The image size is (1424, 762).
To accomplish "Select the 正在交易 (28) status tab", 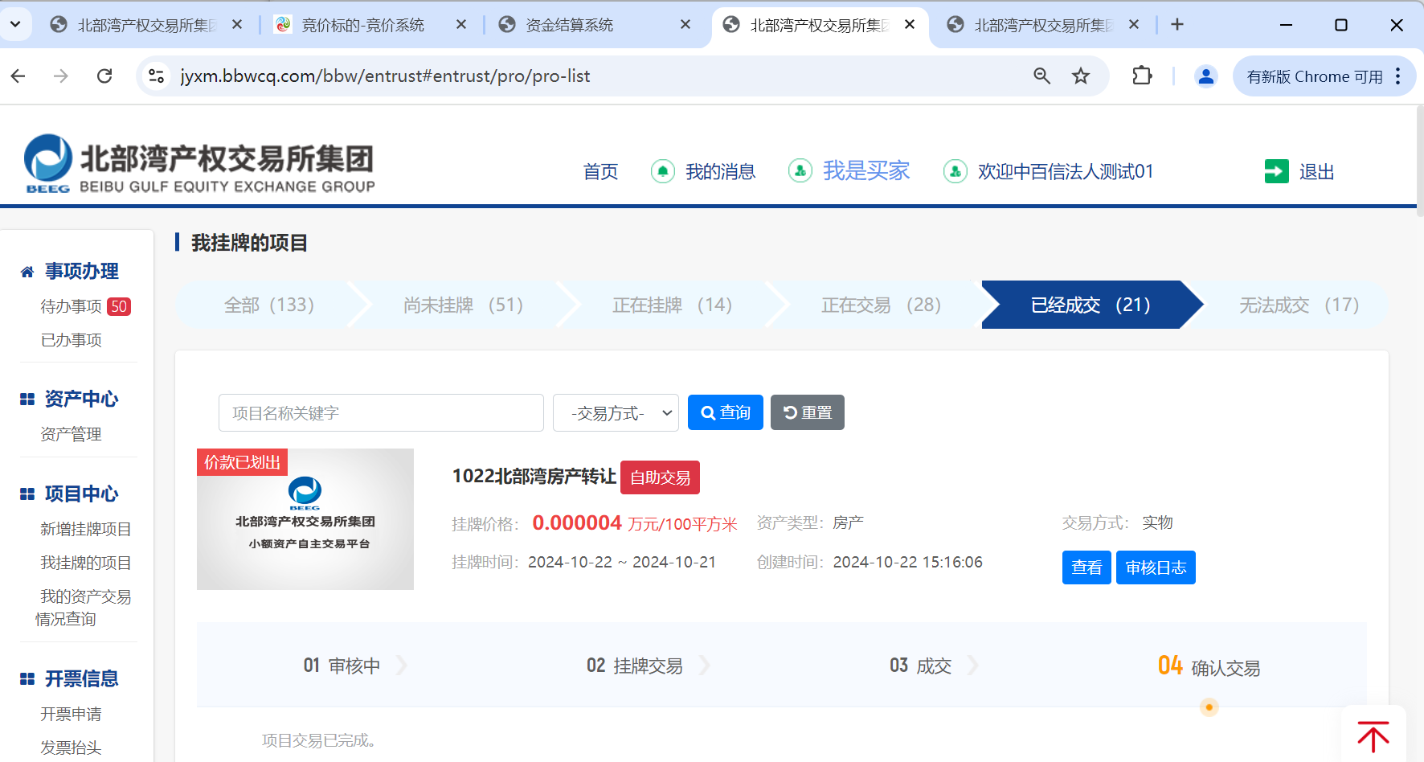I will (x=881, y=305).
